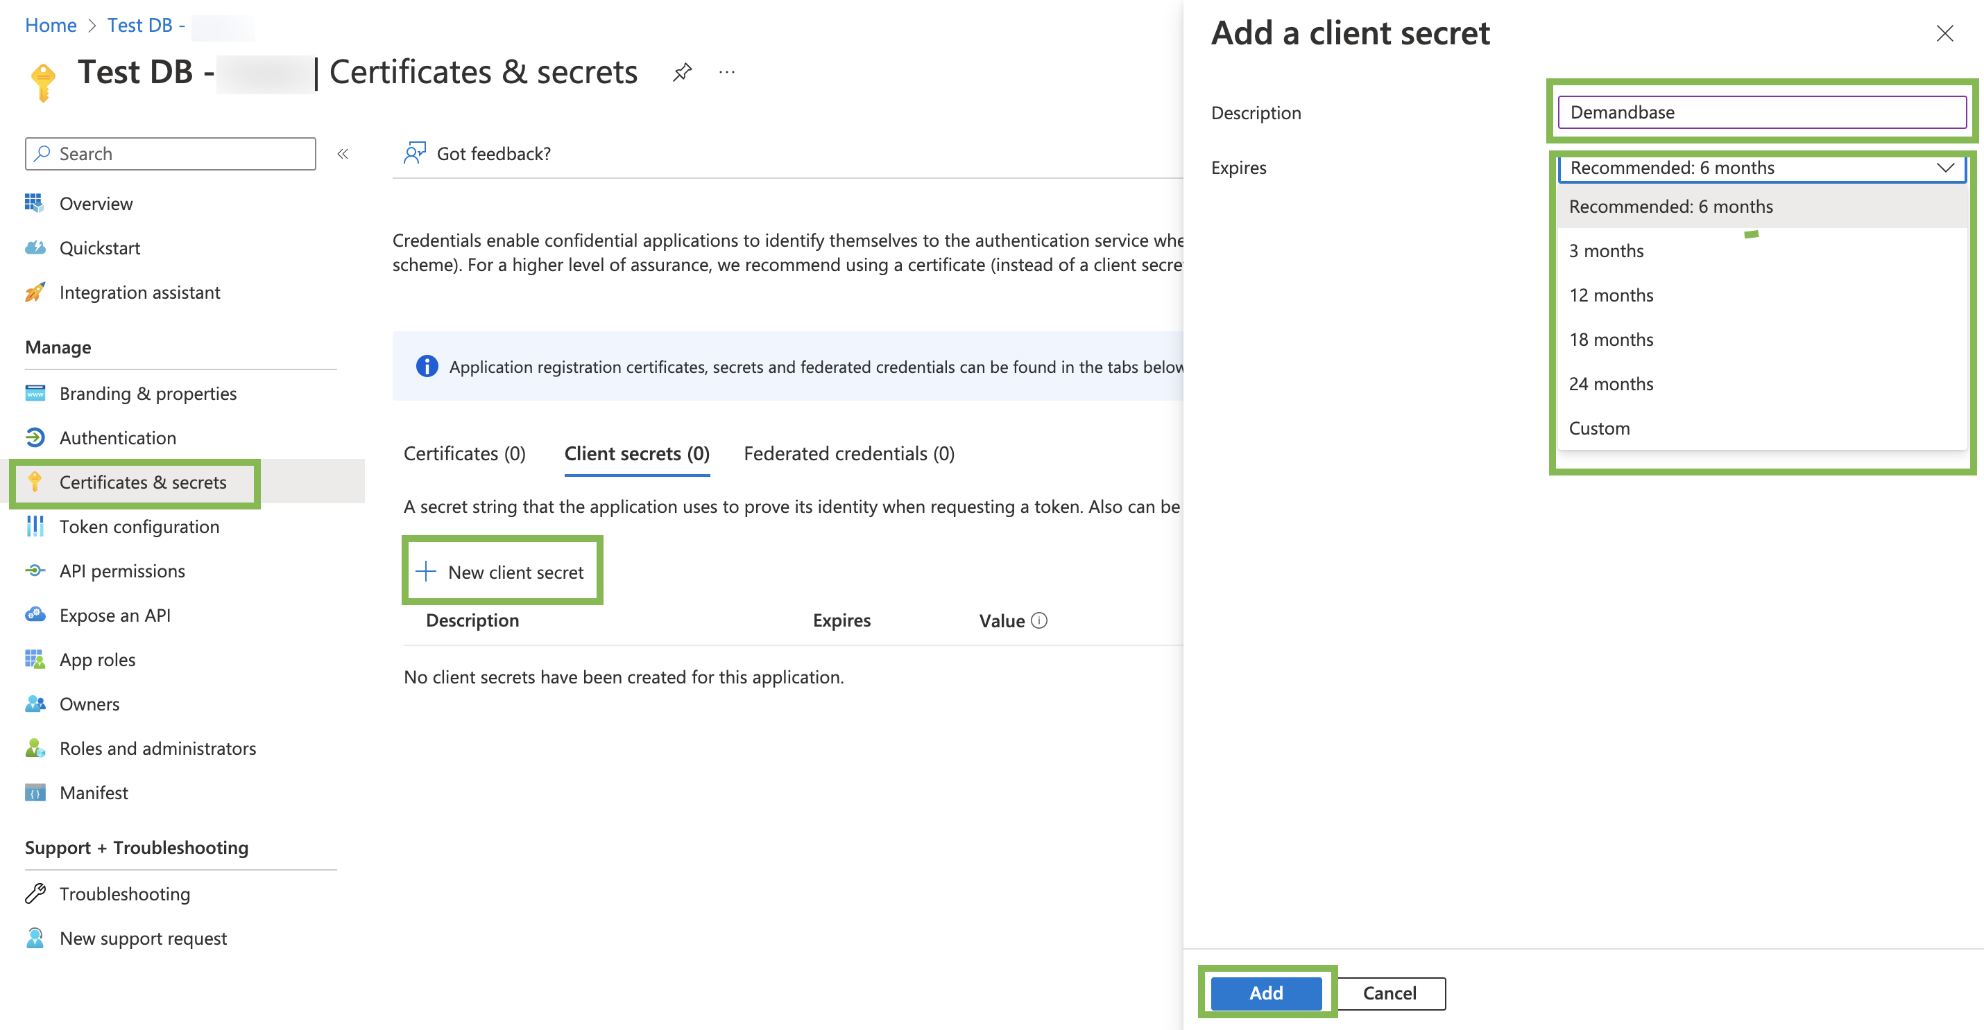Close the Add a client secret panel

[1944, 34]
